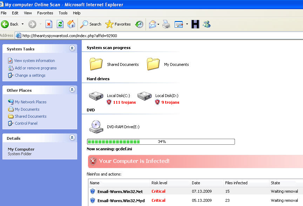Click the Edit page toolbar icon

coord(179,24)
